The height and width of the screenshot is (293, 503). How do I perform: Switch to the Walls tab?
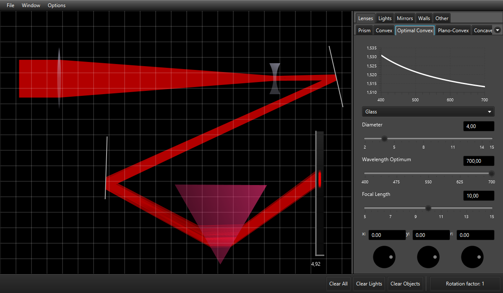coord(424,18)
